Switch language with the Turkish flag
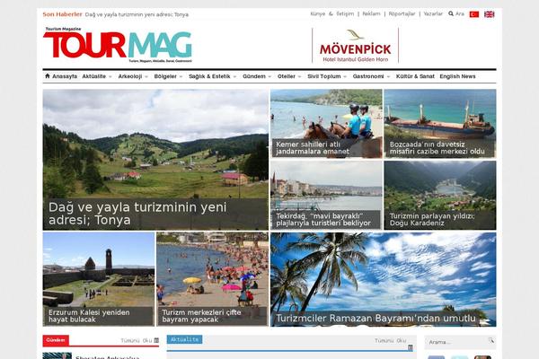The height and width of the screenshot is (359, 539). click(474, 14)
